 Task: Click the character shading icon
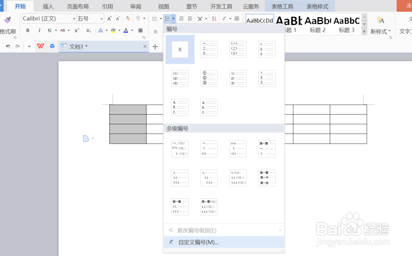click(140, 30)
